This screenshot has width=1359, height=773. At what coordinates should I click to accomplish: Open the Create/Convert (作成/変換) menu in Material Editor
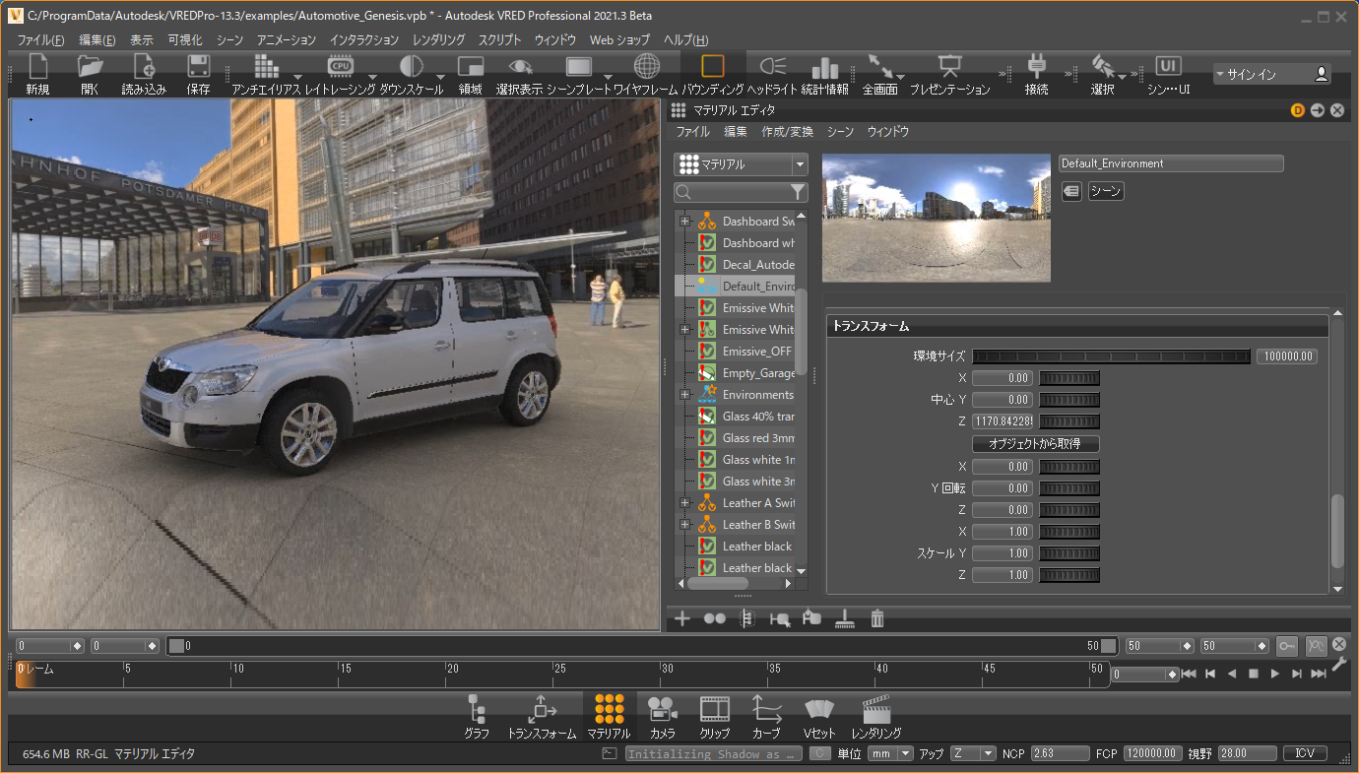[x=787, y=132]
